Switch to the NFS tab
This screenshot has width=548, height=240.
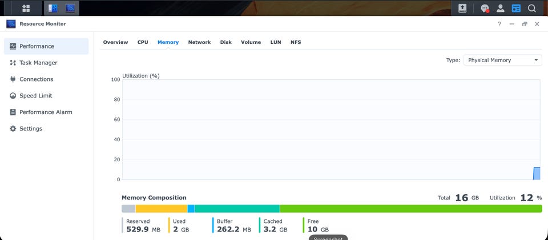[x=296, y=42]
